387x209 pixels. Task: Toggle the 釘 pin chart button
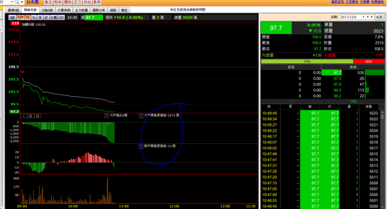click(46, 18)
